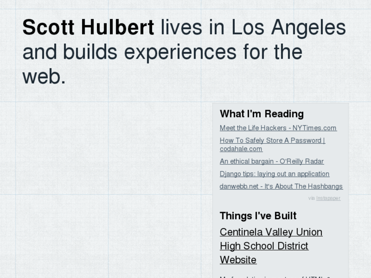
Task: Open Centinela Valley Union High School District Website
Action: click(271, 246)
